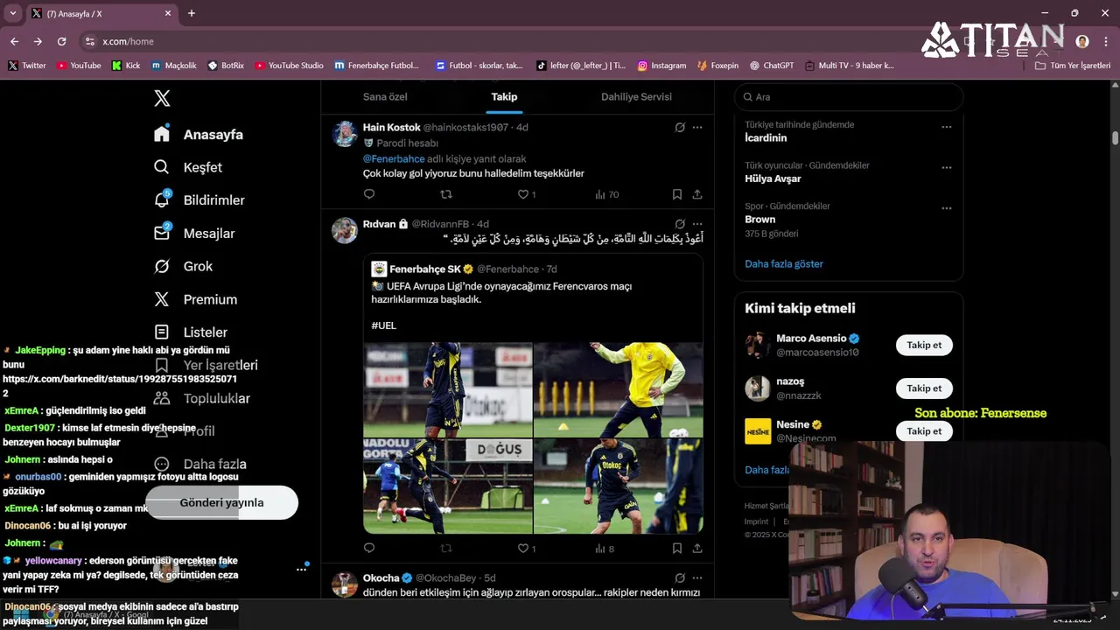The height and width of the screenshot is (630, 1120).
Task: Like Hain Kostok's tweet
Action: 523,194
